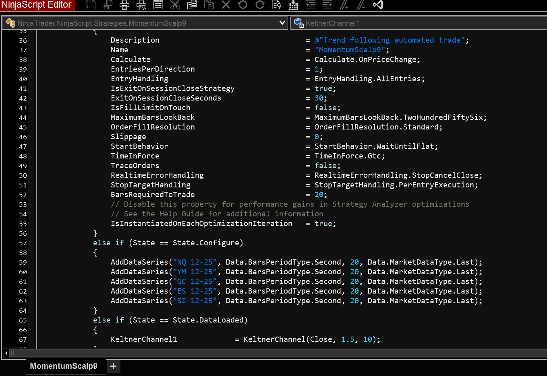This screenshot has height=376, width=547.
Task: Click the "Disable this property" comment line
Action: (290, 204)
